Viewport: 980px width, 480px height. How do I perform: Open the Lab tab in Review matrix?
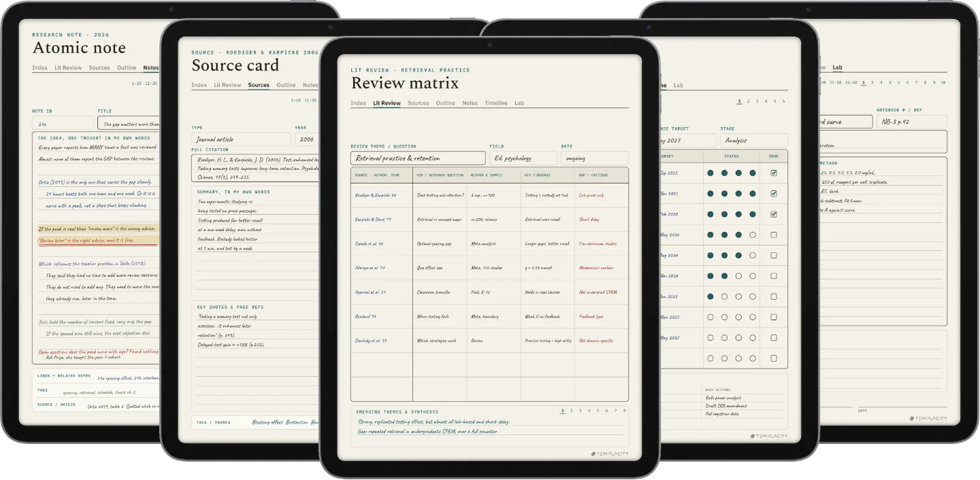(519, 103)
